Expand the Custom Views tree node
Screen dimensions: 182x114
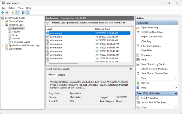pyautogui.click(x=3, y=21)
